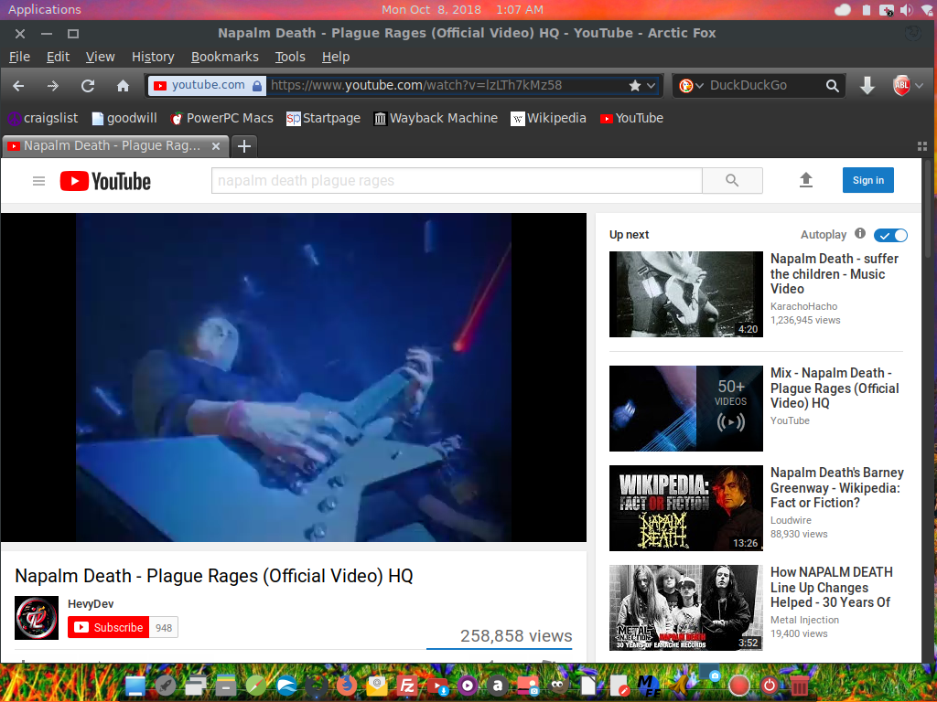Click the YouTube search magnifier button

tap(732, 180)
